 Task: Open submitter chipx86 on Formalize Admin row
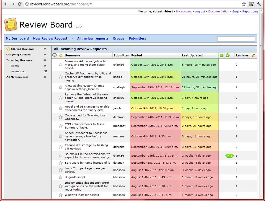(119, 65)
